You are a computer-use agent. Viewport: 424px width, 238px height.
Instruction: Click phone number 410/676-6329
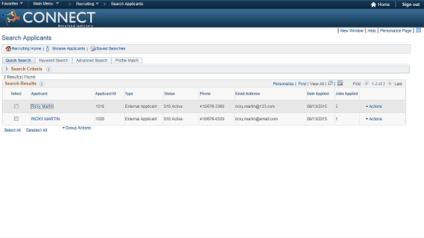(212, 119)
